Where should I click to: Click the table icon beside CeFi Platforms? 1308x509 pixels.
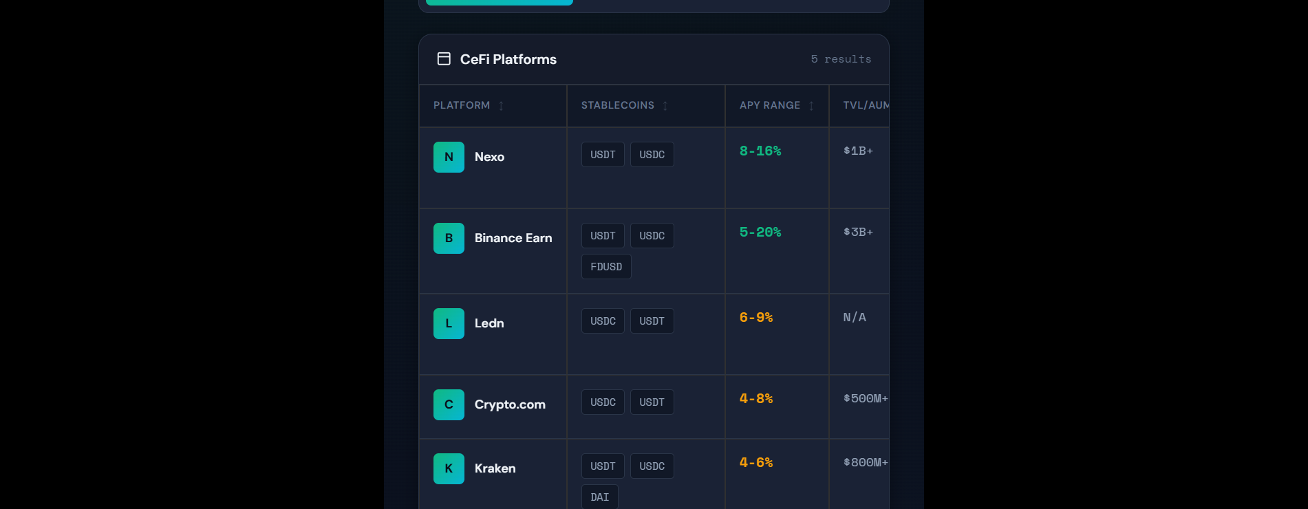(x=444, y=59)
